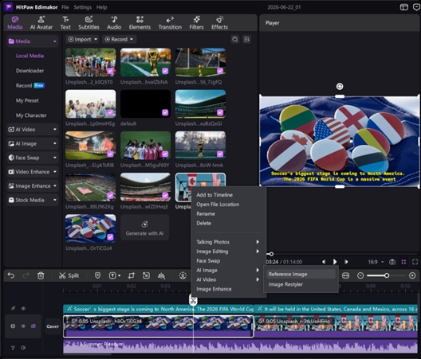The image size is (421, 359).
Task: Open the Transition tool tab
Action: [x=170, y=23]
